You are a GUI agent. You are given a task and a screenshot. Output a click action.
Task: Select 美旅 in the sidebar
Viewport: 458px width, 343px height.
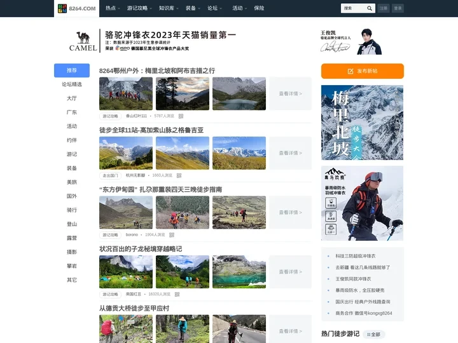(x=72, y=182)
